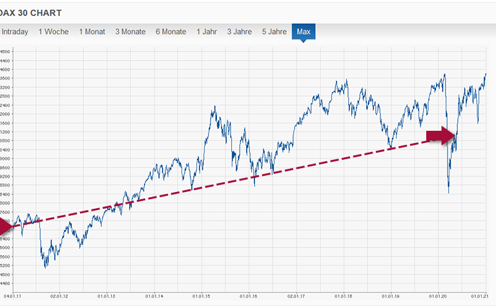Click the 01.01.15 x-axis date label
Screen dimensions: 496x308
201,296
